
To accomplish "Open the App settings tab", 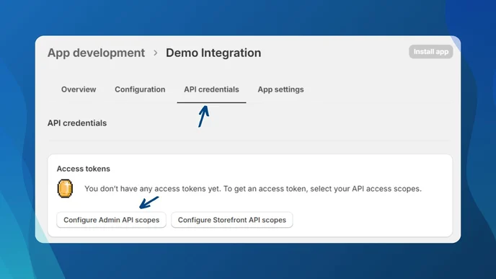I will [x=280, y=89].
